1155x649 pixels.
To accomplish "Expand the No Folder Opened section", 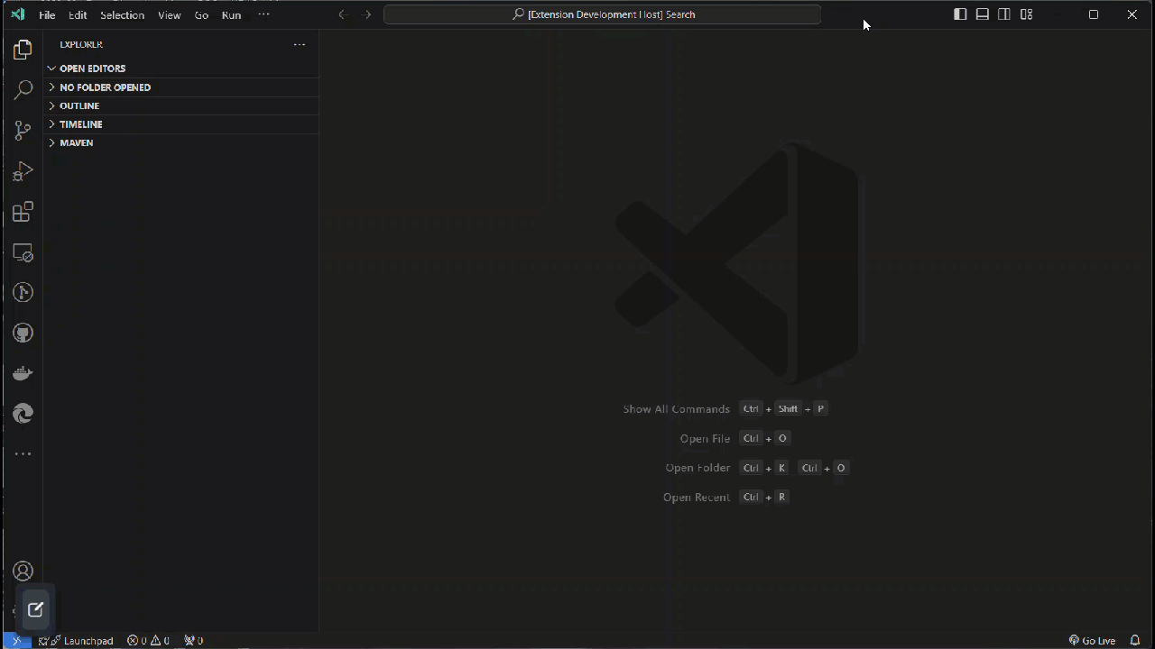I will coord(181,87).
